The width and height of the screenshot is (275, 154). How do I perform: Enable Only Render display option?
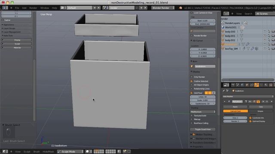coord(192,77)
